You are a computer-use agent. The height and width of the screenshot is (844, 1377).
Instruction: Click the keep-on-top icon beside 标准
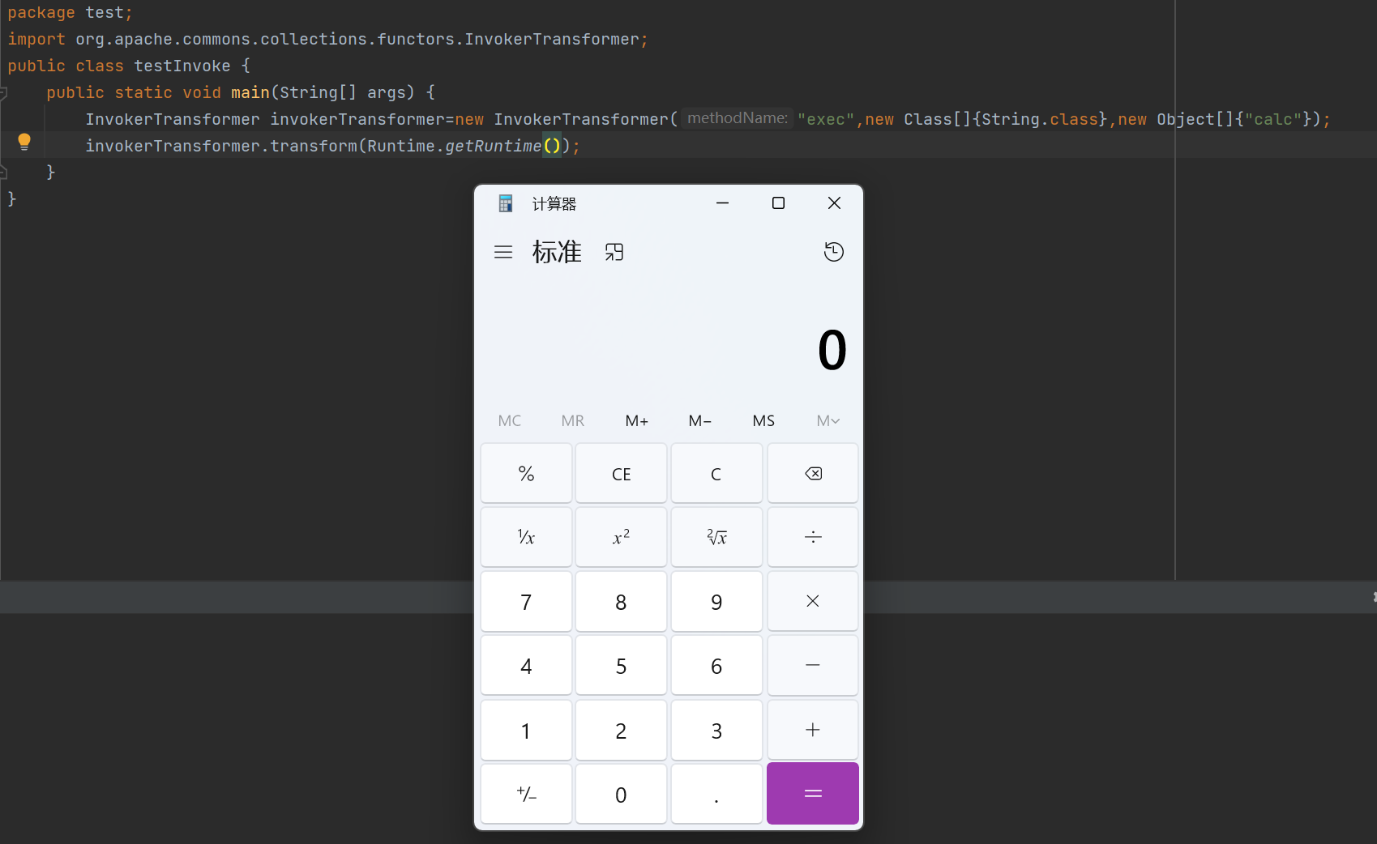(x=614, y=252)
